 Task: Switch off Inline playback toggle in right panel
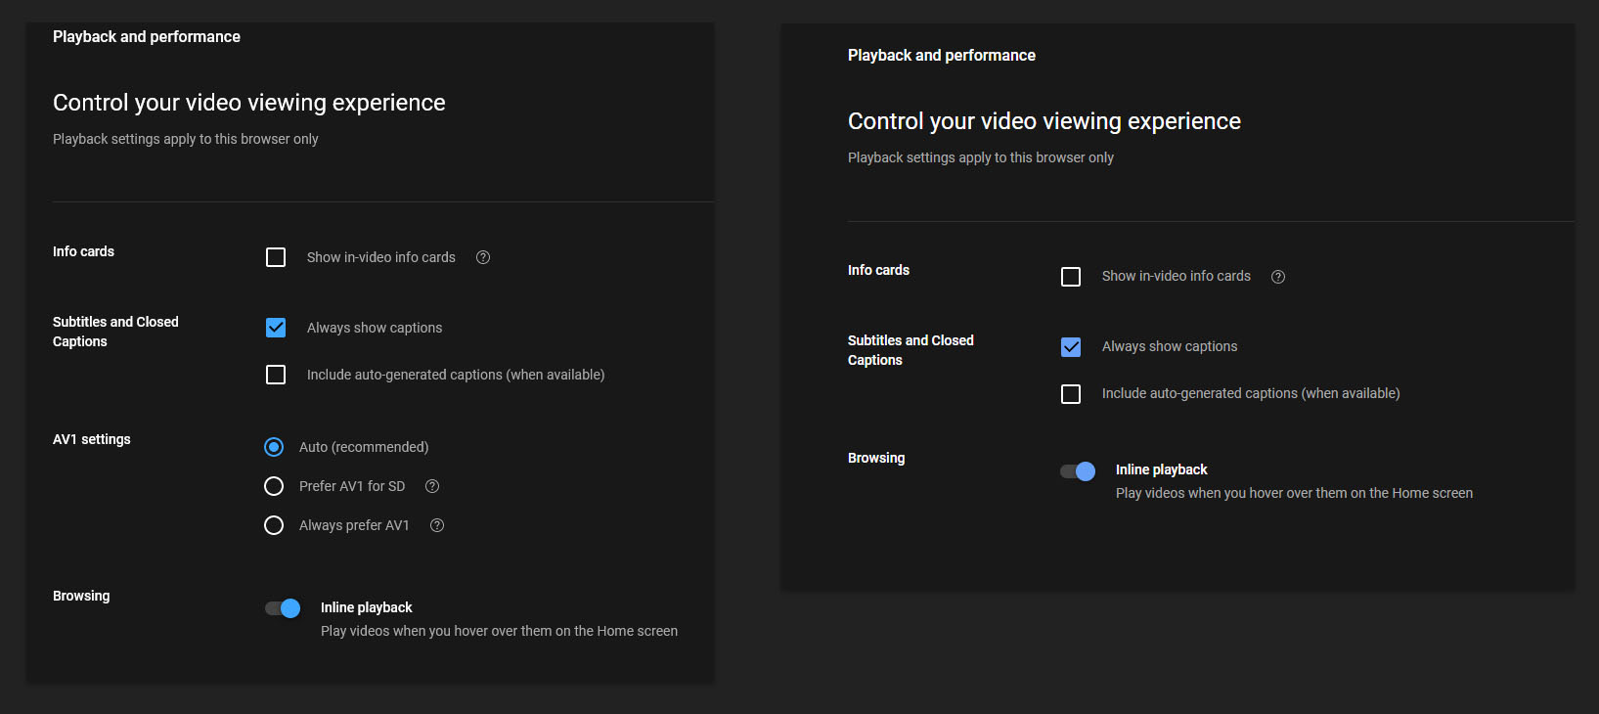[x=1078, y=471]
